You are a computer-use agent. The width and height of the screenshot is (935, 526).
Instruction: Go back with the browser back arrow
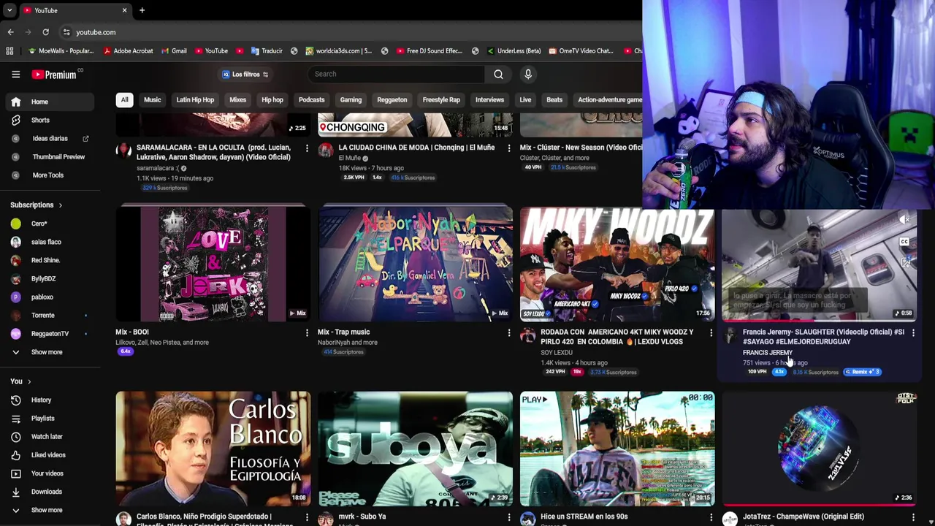pos(10,32)
